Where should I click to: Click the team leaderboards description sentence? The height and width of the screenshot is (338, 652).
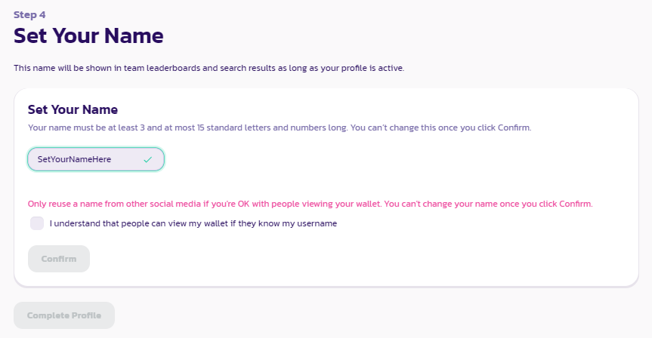pos(209,68)
